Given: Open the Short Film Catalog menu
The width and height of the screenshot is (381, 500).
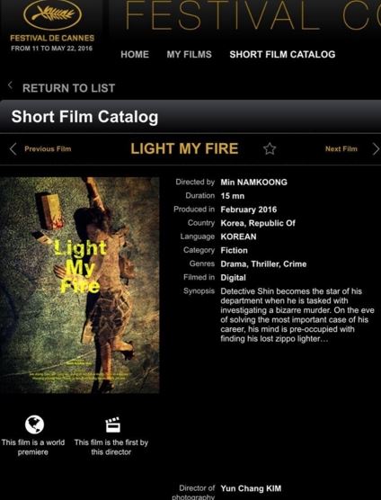Looking at the screenshot, I should pos(282,55).
